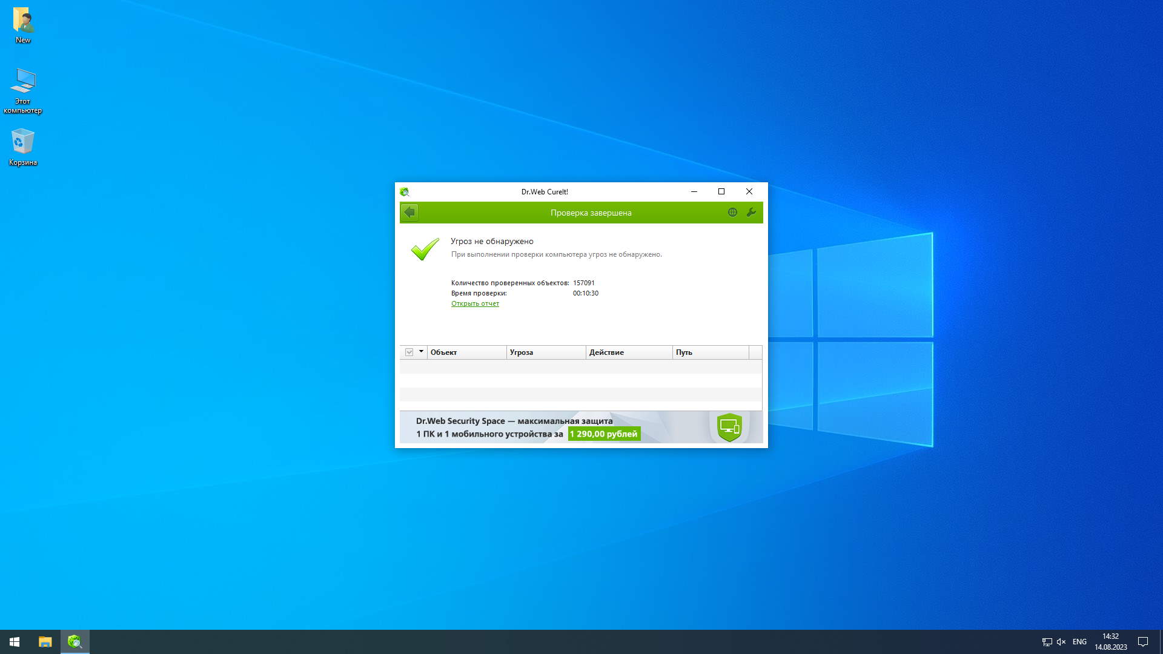Sort by the Объект column header
This screenshot has height=654, width=1163.
click(x=466, y=352)
